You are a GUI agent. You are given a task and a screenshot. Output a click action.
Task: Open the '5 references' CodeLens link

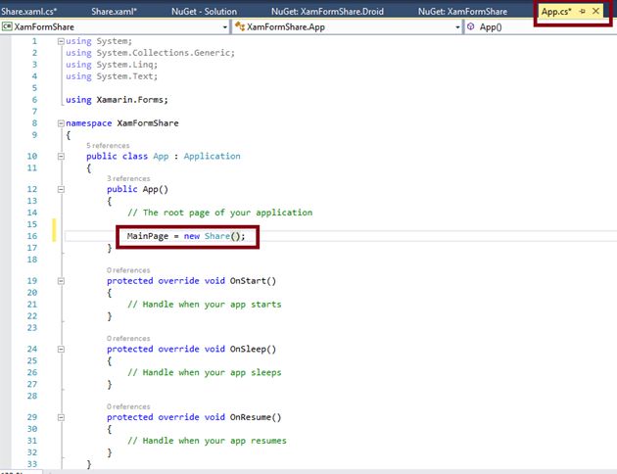pos(108,146)
